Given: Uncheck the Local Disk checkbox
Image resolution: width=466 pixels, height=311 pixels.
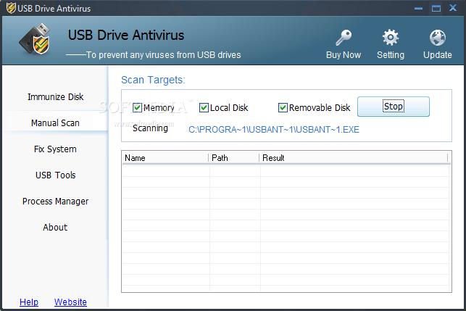Looking at the screenshot, I should tap(204, 107).
